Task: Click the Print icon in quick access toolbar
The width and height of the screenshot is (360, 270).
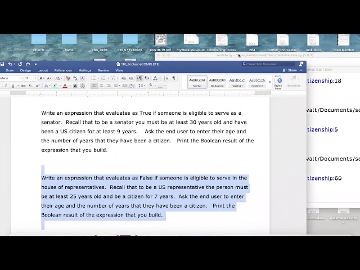Action: 28,64
